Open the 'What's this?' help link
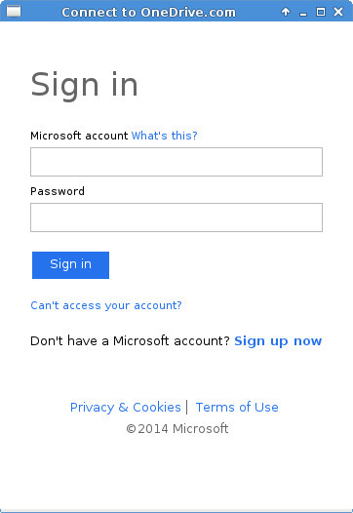Image resolution: width=353 pixels, height=513 pixels. point(164,136)
